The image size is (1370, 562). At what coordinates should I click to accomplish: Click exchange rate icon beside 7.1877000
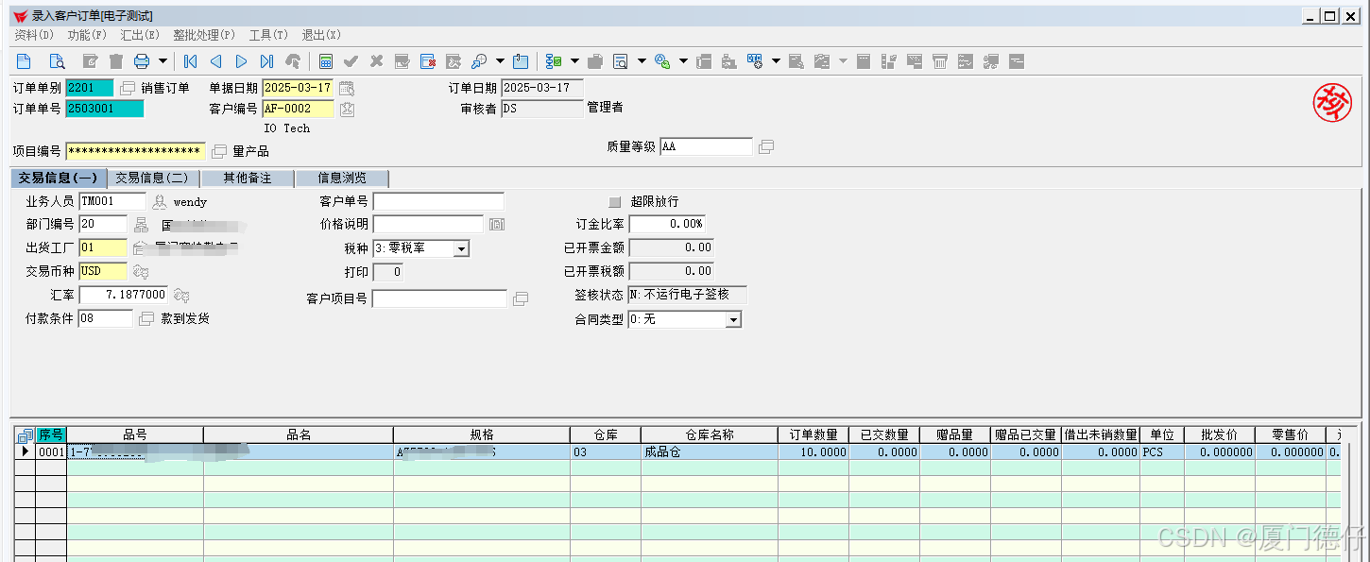pyautogui.click(x=182, y=295)
